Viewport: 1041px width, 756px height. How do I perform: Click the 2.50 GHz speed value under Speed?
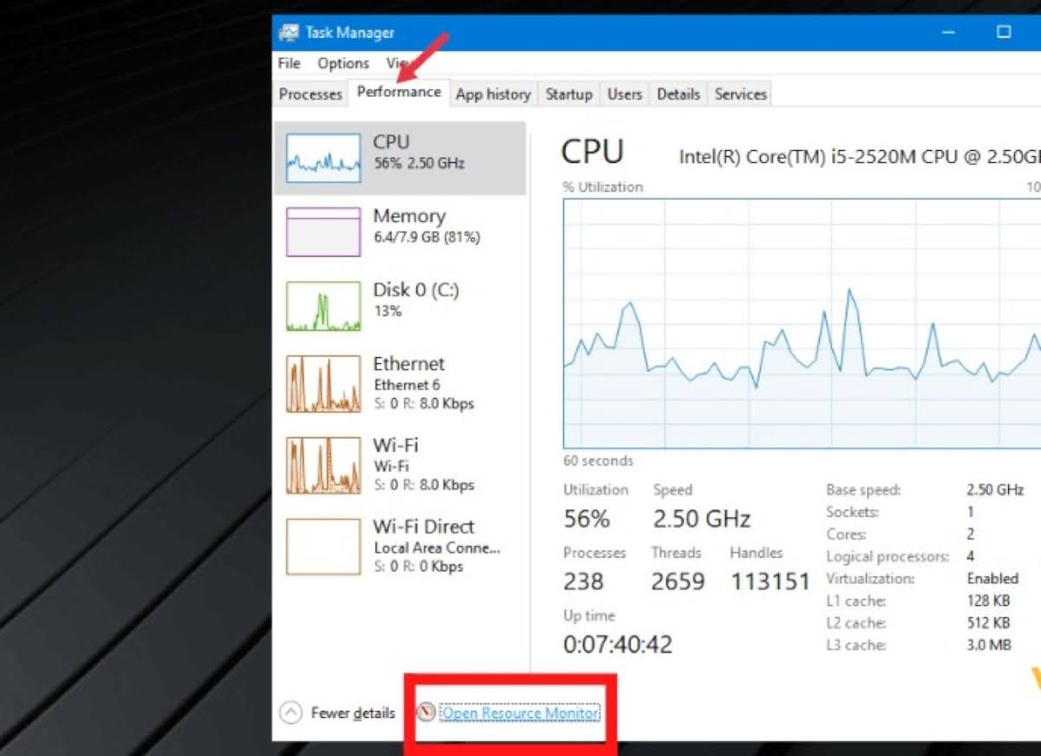tap(701, 519)
